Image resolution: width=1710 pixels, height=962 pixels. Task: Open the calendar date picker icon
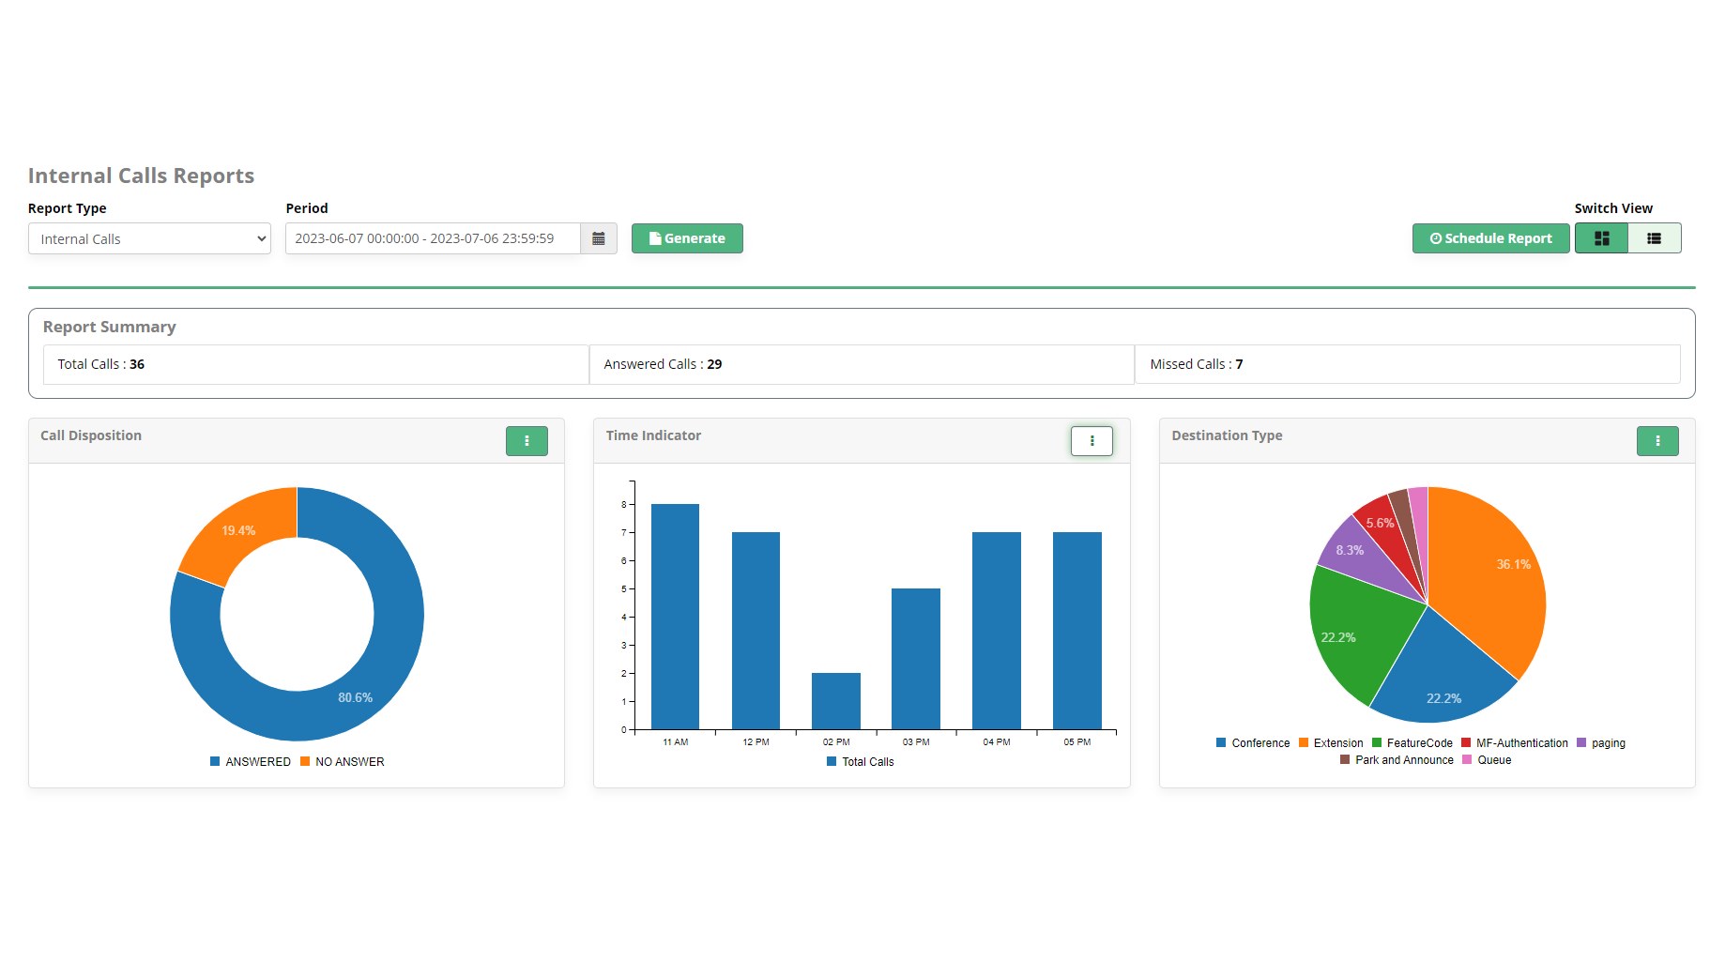coord(599,238)
